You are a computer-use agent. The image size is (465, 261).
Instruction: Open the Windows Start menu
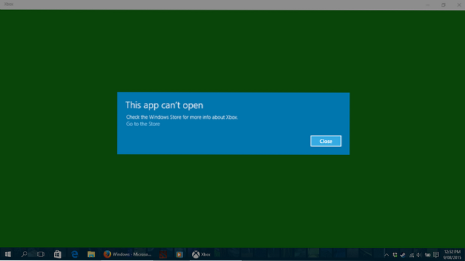tap(8, 254)
